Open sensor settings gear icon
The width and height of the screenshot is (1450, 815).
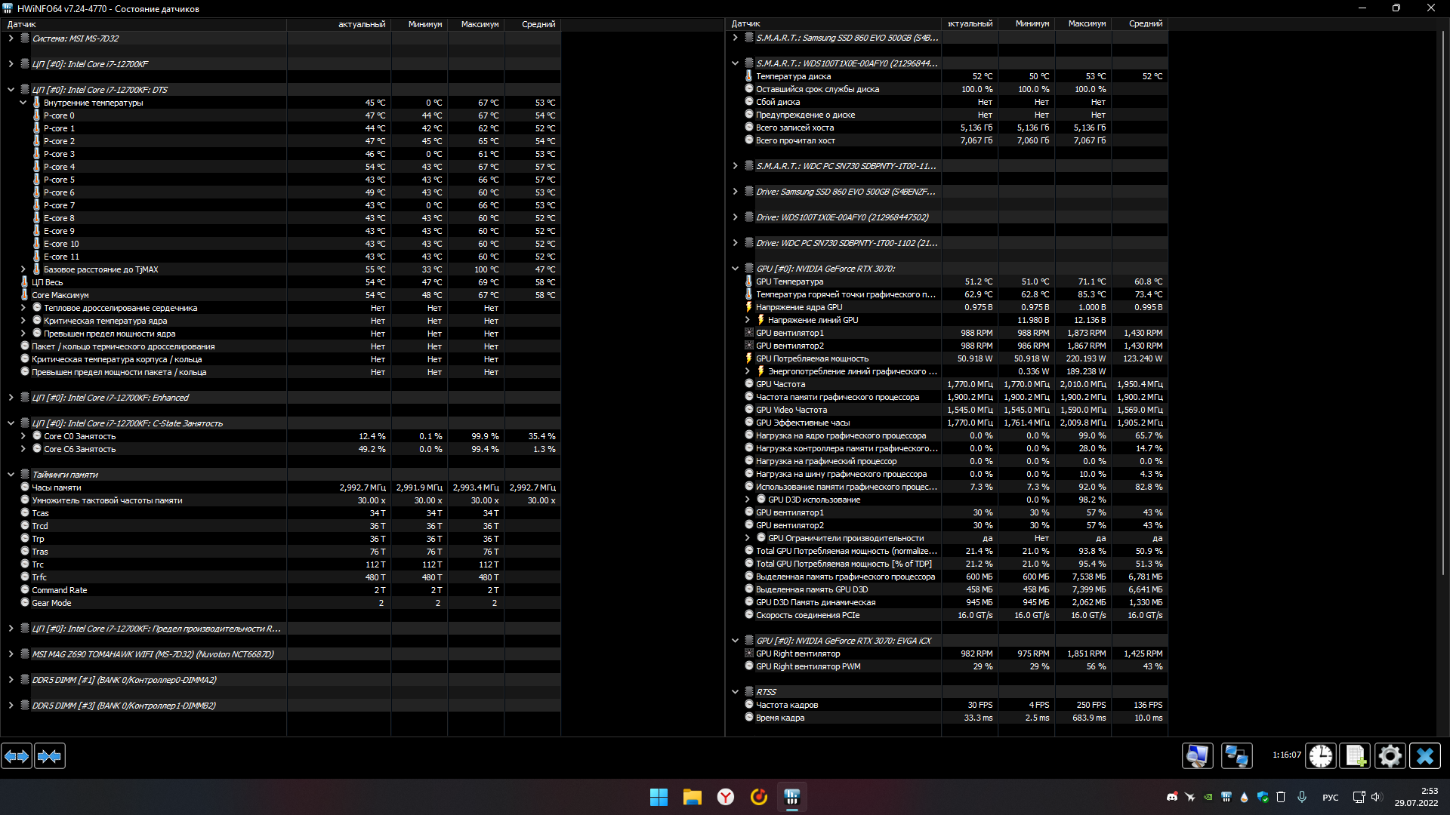coord(1390,756)
